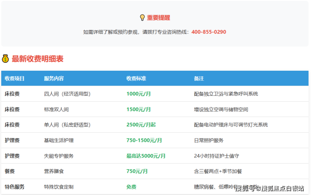Dial the hotline number 400-855-0290
Screen dimensions: 311x195
point(208,32)
